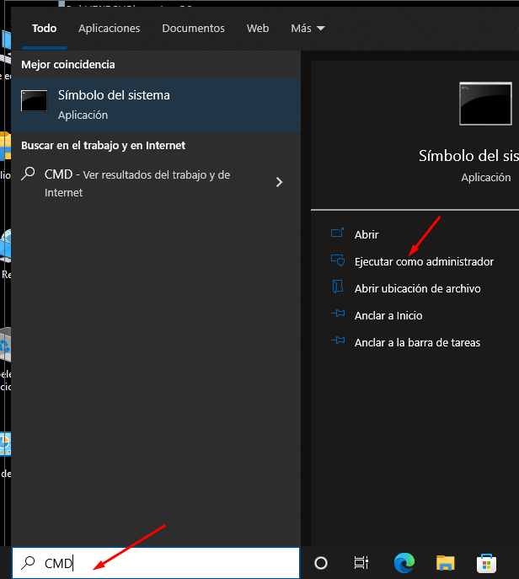Switch to the Aplicaciones tab
The width and height of the screenshot is (519, 579).
coord(110,29)
